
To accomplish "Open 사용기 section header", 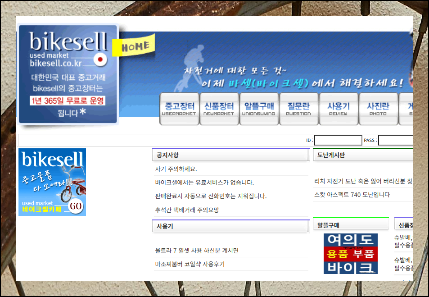I will pyautogui.click(x=230, y=226).
